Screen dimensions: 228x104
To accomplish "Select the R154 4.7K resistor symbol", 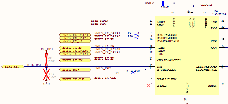I will tap(133, 73).
